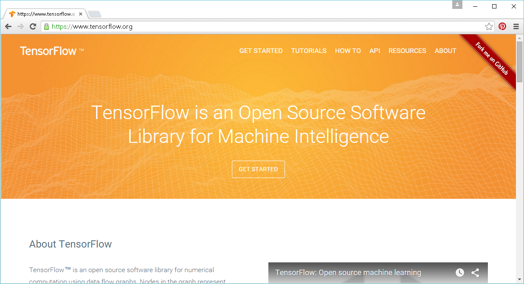Bookmark this page with the star icon
Screen dimensions: 524x284
[489, 26]
